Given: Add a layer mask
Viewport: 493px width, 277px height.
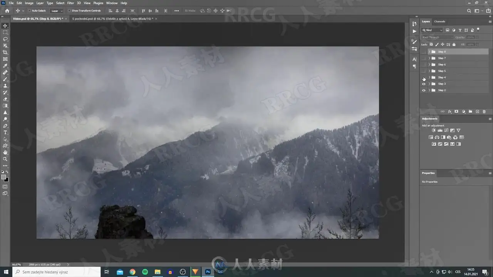Looking at the screenshot, I should [x=456, y=112].
